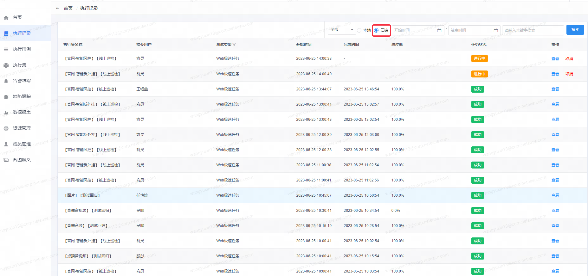Click 查看 for record started 13:00:41

tap(555, 104)
